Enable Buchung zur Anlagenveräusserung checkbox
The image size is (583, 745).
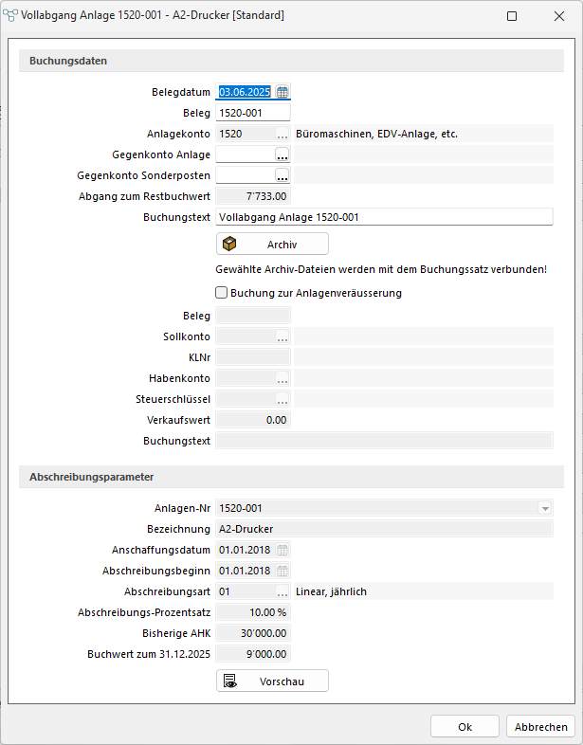[222, 293]
